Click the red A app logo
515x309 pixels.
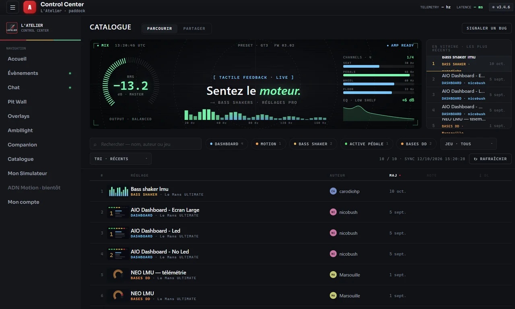tap(30, 7)
